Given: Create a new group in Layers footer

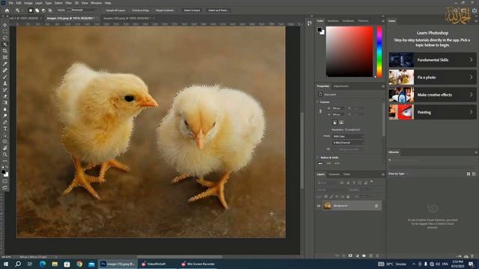Looking at the screenshot, I should [x=364, y=256].
